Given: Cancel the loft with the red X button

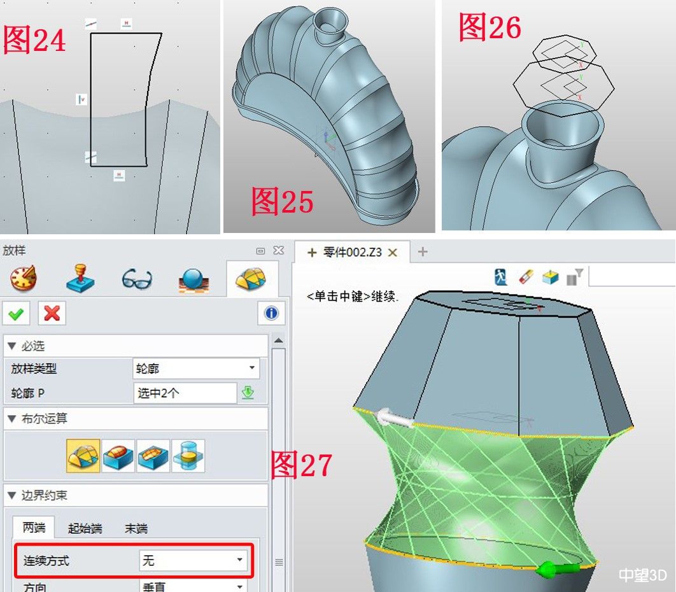Looking at the screenshot, I should (52, 314).
